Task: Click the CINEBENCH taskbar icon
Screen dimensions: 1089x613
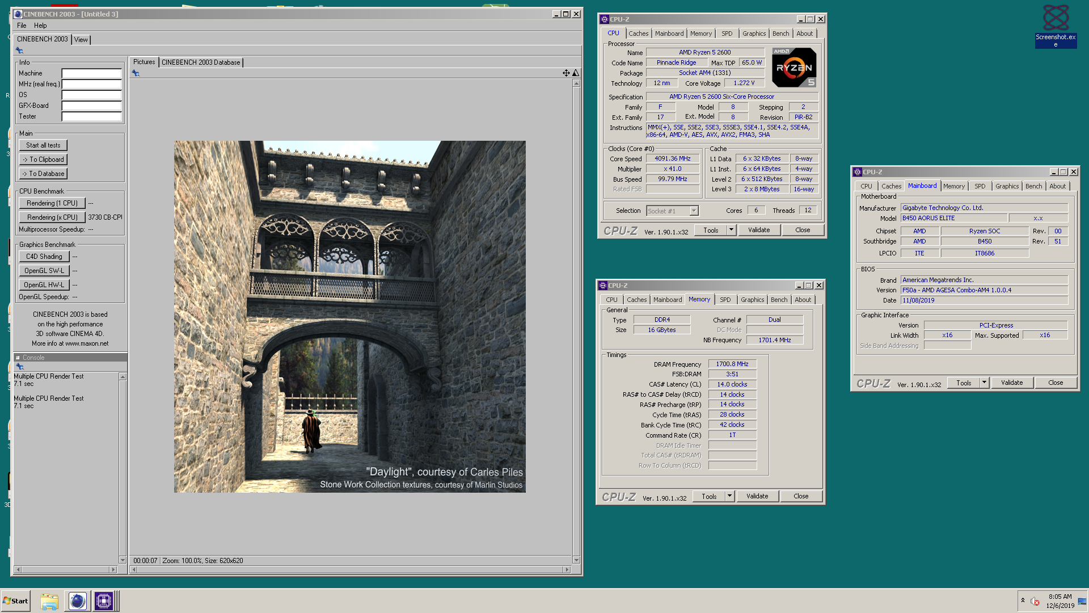Action: (x=77, y=601)
